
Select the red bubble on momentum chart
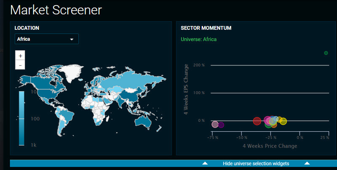coord(257,121)
